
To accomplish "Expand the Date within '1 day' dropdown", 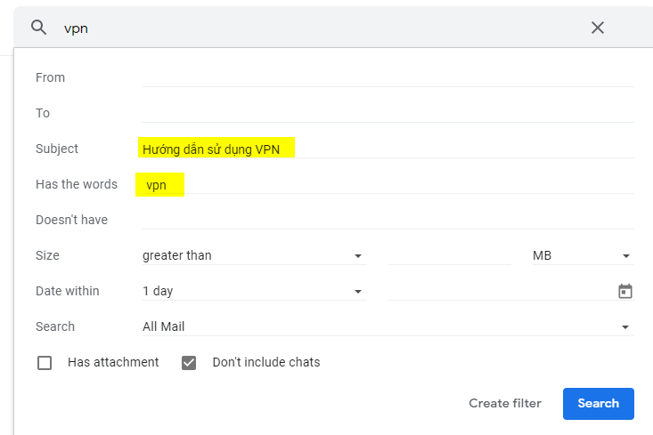I will coord(254,291).
